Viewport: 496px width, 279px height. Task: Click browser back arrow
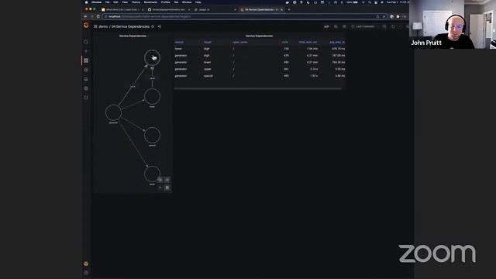pos(86,16)
